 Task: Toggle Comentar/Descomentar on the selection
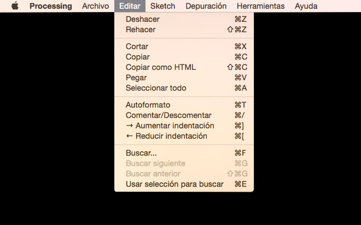[168, 115]
